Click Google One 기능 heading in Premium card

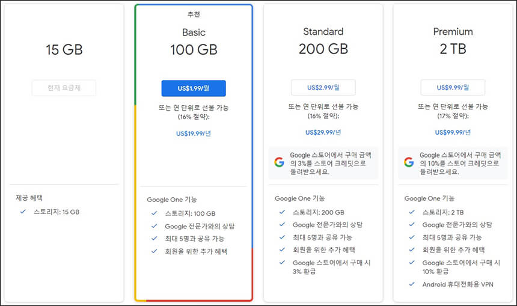point(429,198)
